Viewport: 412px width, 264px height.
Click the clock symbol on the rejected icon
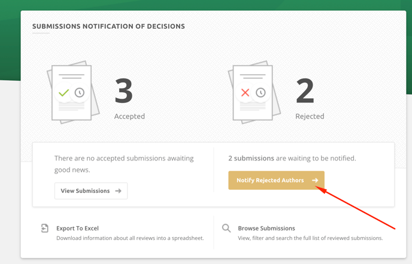(260, 93)
